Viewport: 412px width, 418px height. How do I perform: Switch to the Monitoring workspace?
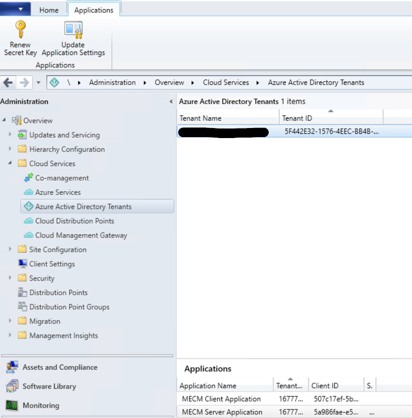point(41,405)
